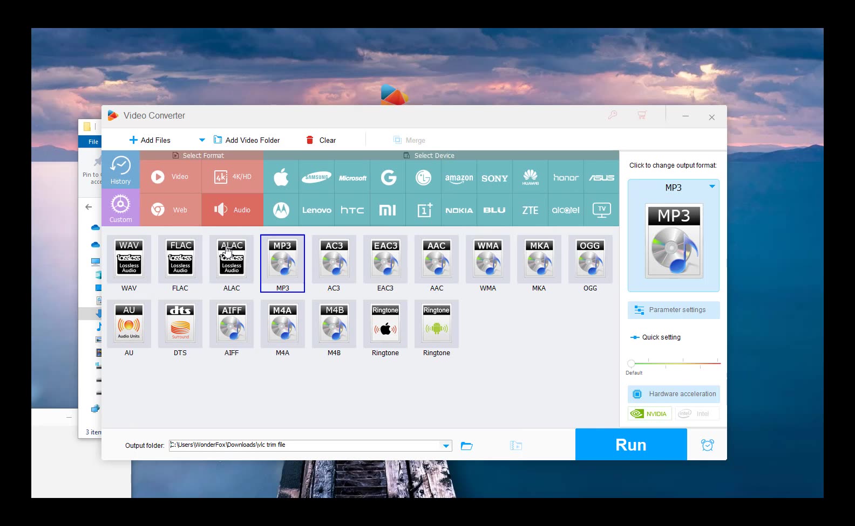
Task: Open the Audio format category
Action: point(233,210)
